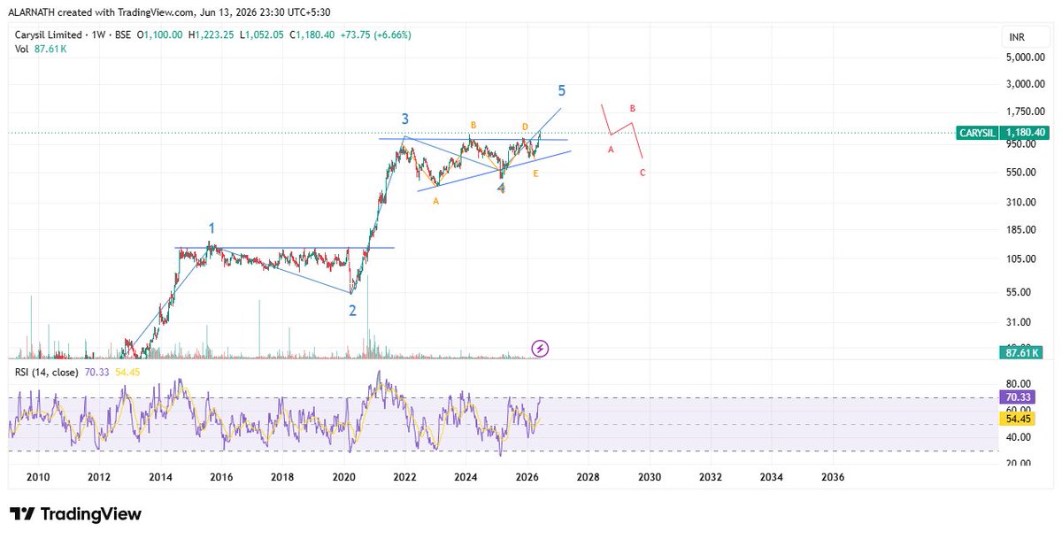Image resolution: width=1062 pixels, height=539 pixels.
Task: Select the blue wave label 5
Action: point(562,90)
